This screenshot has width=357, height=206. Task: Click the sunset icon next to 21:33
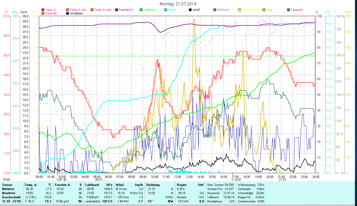click(x=287, y=180)
